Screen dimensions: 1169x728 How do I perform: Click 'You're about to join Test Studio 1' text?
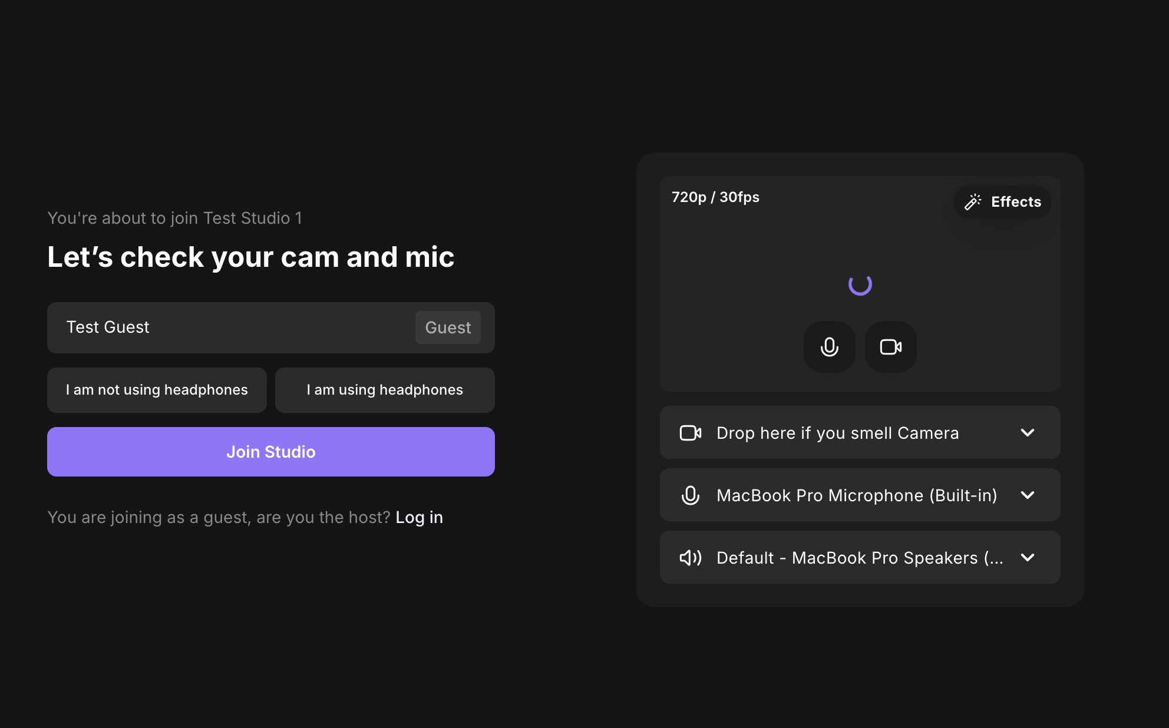tap(174, 218)
